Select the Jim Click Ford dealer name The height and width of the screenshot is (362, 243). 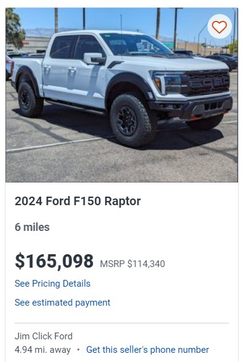(43, 336)
